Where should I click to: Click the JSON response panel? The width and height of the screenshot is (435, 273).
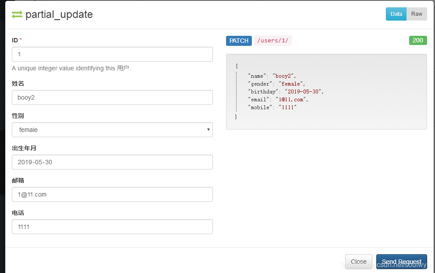(326, 92)
